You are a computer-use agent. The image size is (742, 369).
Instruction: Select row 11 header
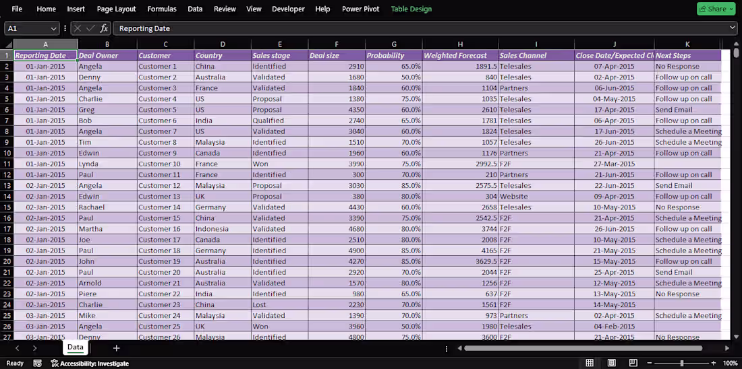(7, 164)
